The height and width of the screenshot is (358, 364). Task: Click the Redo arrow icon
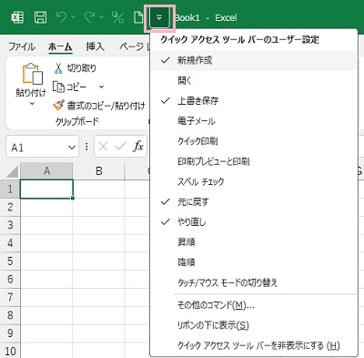(89, 17)
